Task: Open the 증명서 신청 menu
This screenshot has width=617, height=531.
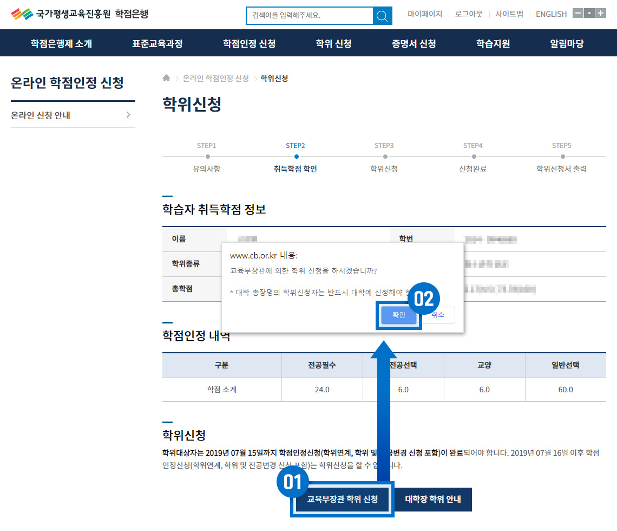Action: (x=414, y=44)
